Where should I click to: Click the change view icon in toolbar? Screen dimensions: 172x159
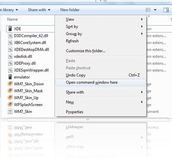[148, 10]
